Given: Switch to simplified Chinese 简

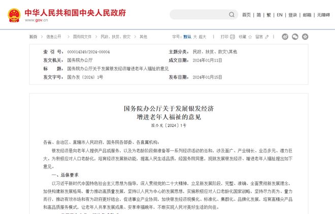Looking at the screenshot, I should click(x=259, y=15).
